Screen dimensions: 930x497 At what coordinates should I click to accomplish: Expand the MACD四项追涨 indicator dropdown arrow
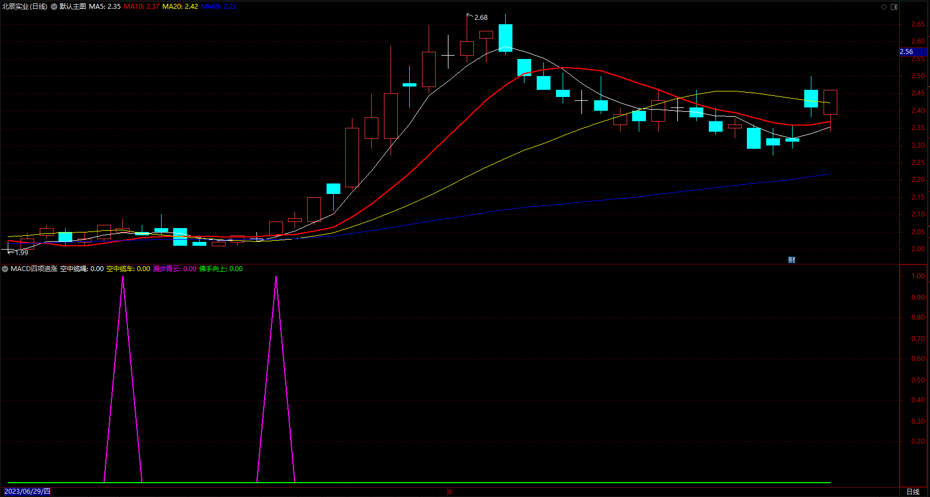click(x=5, y=269)
